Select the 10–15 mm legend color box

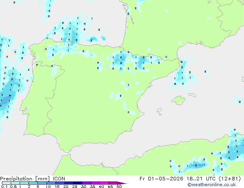coord(51,183)
